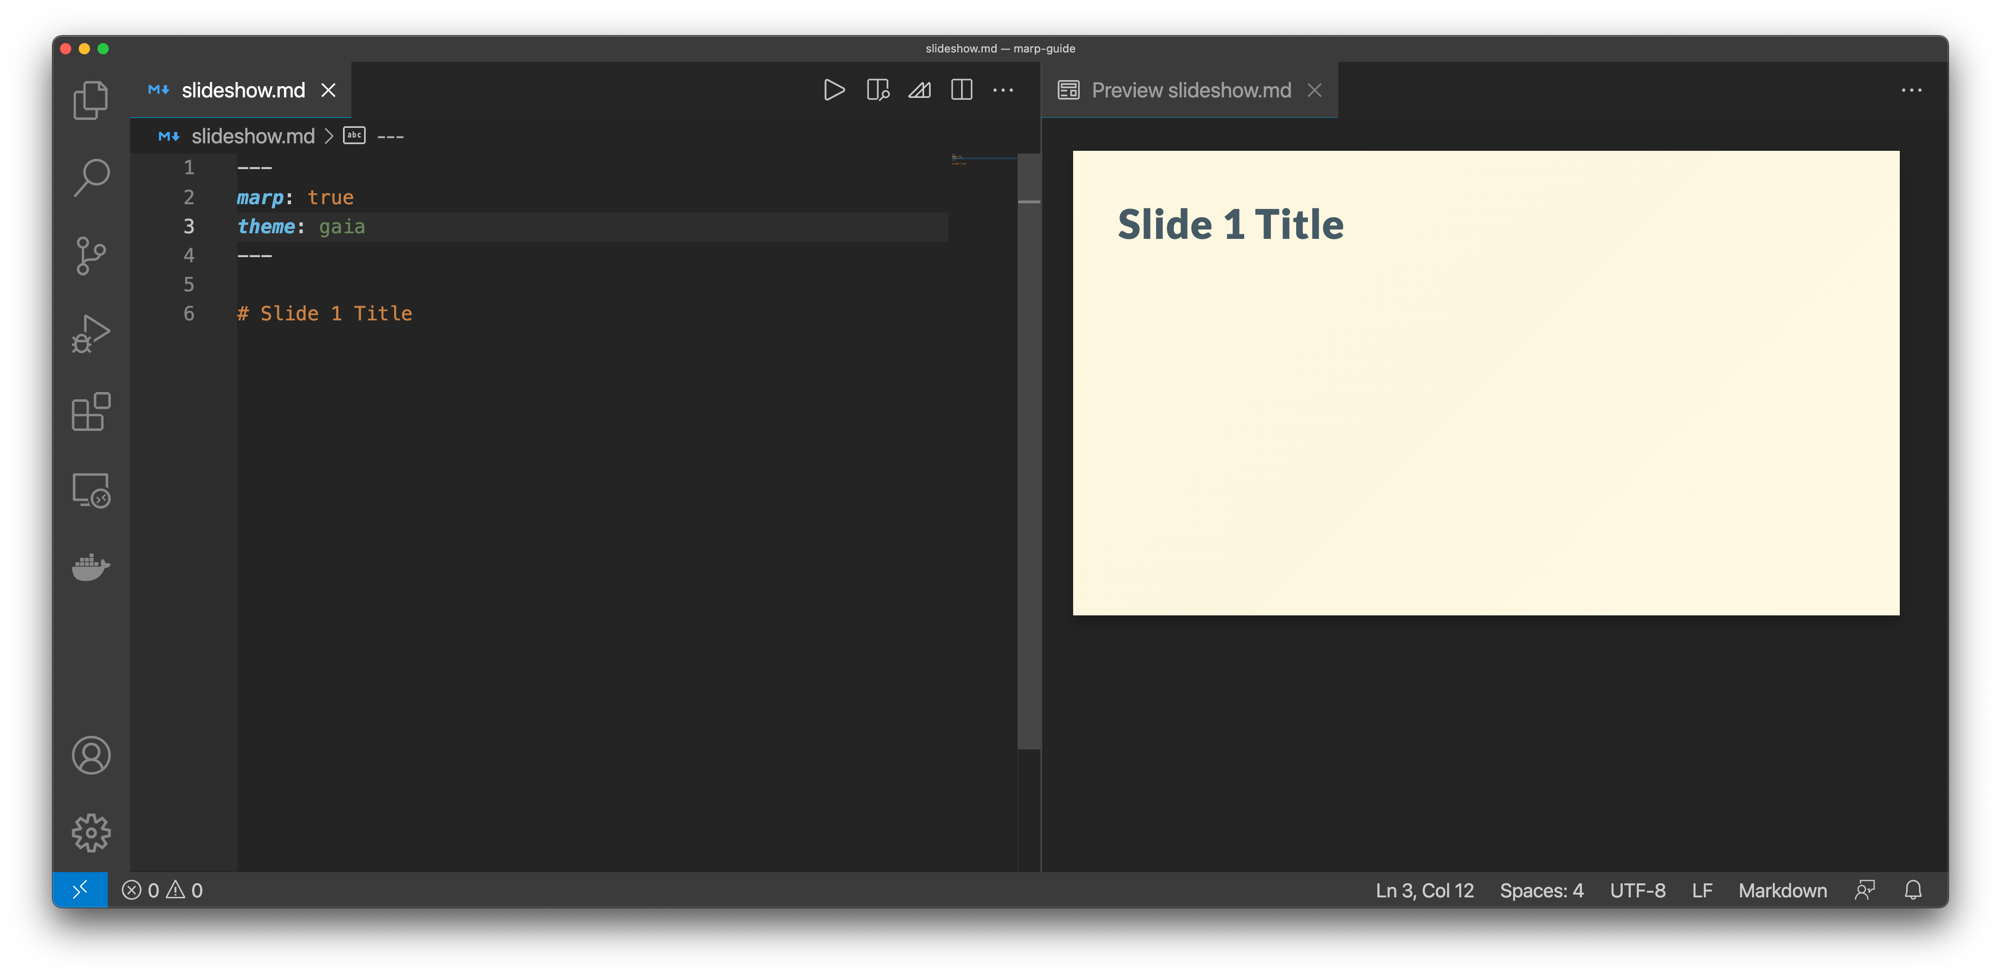Switch to the slideshow.md editor tab
2001x977 pixels.
[242, 90]
